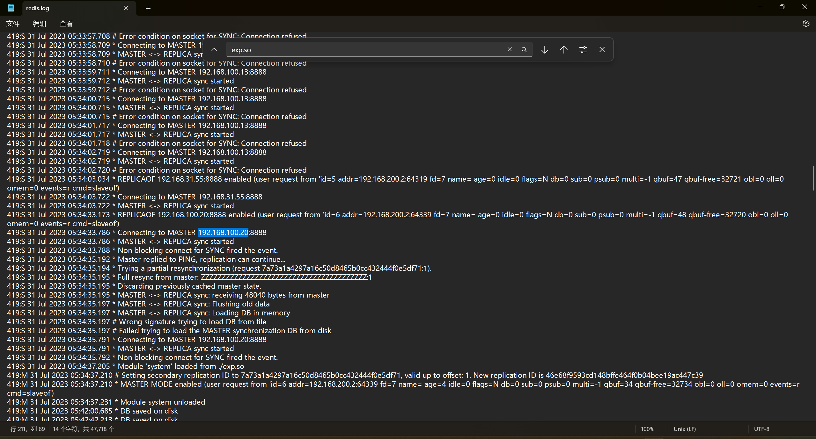Click "Discarding previously cached master state." line
This screenshot has width=816, height=439.
pyautogui.click(x=134, y=286)
